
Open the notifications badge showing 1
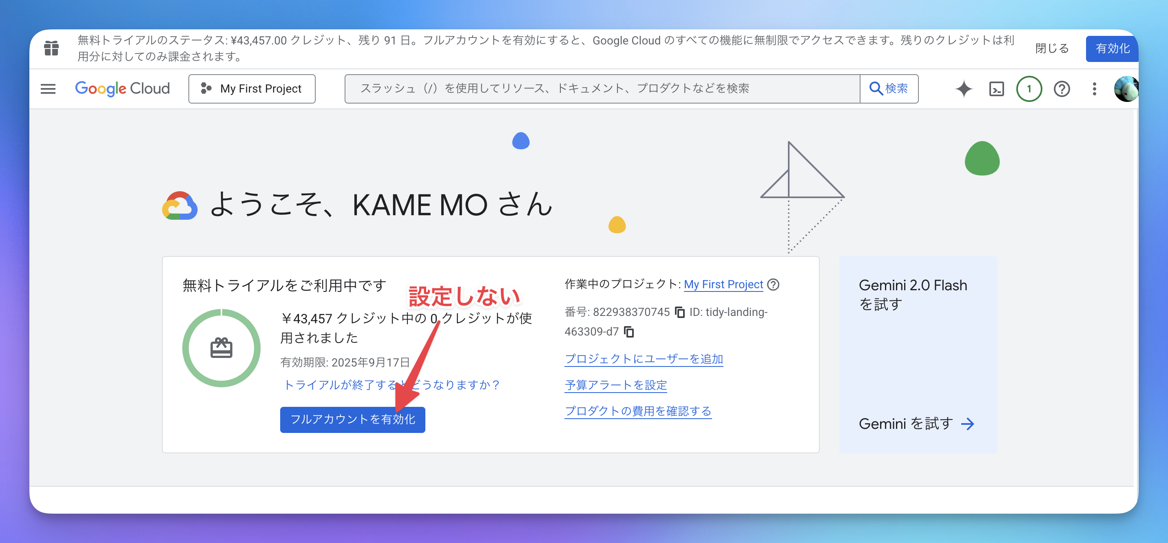(1029, 89)
